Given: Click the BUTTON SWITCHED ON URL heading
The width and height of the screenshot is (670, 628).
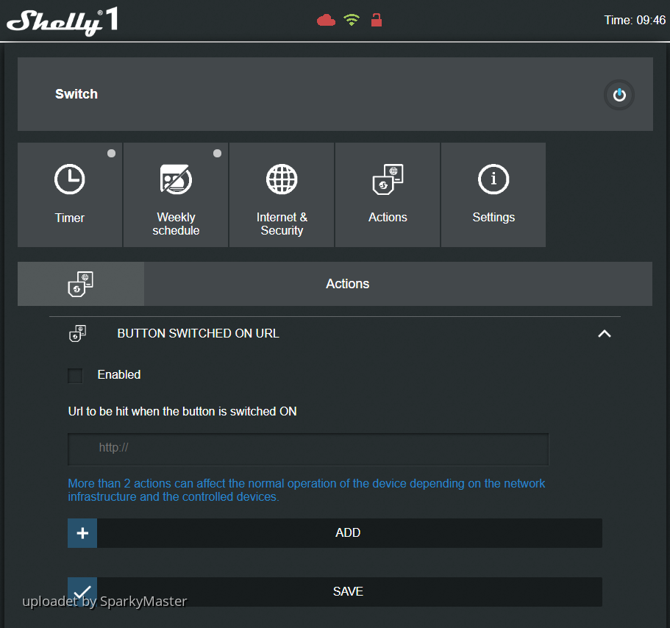Looking at the screenshot, I should tap(198, 334).
